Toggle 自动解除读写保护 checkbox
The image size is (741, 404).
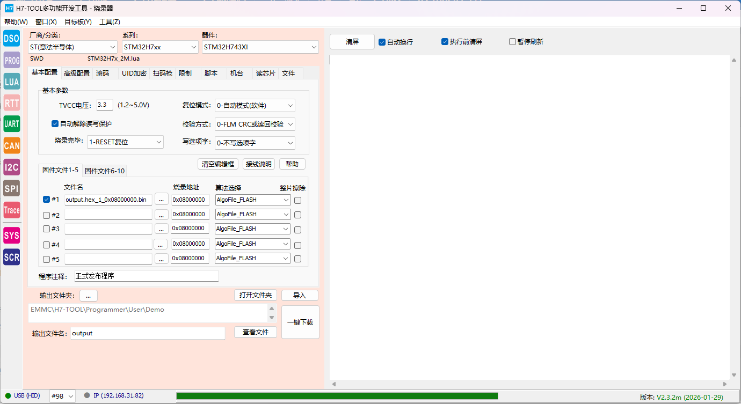(55, 124)
